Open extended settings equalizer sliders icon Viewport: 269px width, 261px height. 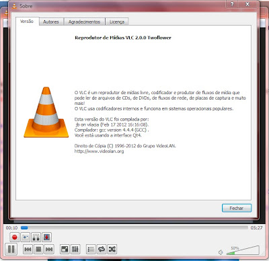point(75,249)
